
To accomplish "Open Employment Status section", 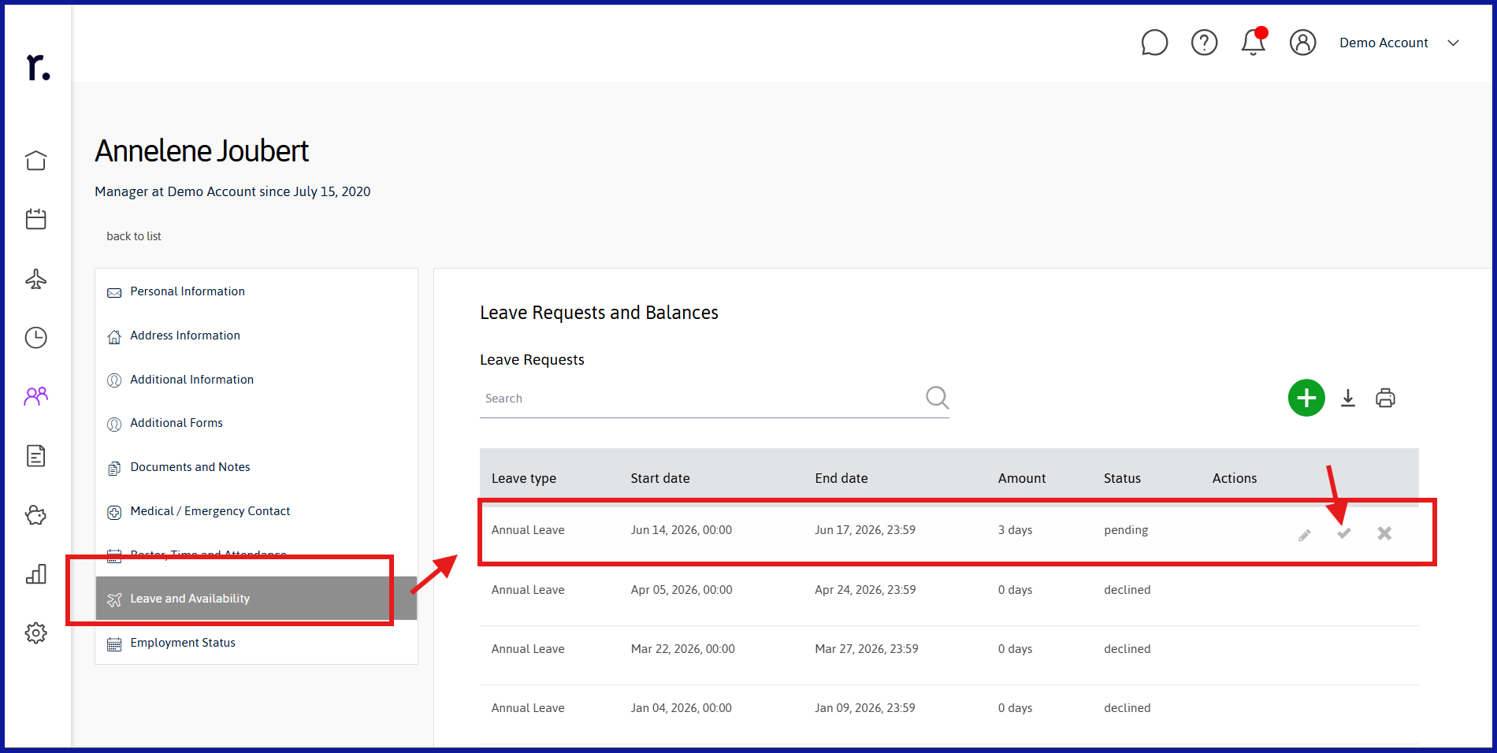I will pos(183,643).
